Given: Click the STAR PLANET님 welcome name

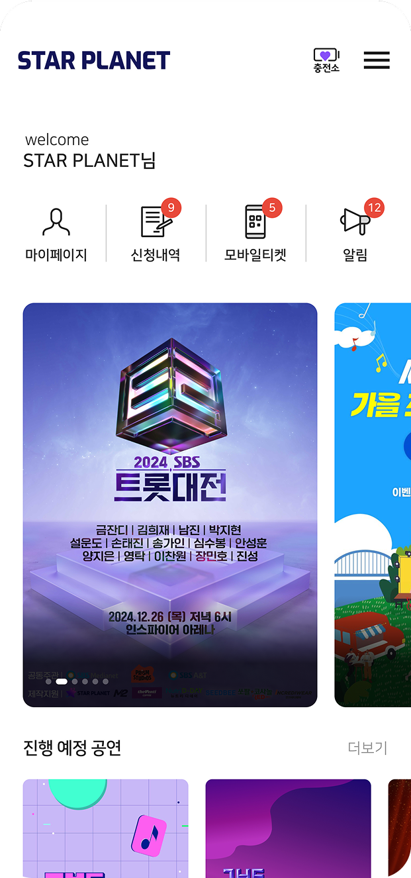Looking at the screenshot, I should [89, 161].
